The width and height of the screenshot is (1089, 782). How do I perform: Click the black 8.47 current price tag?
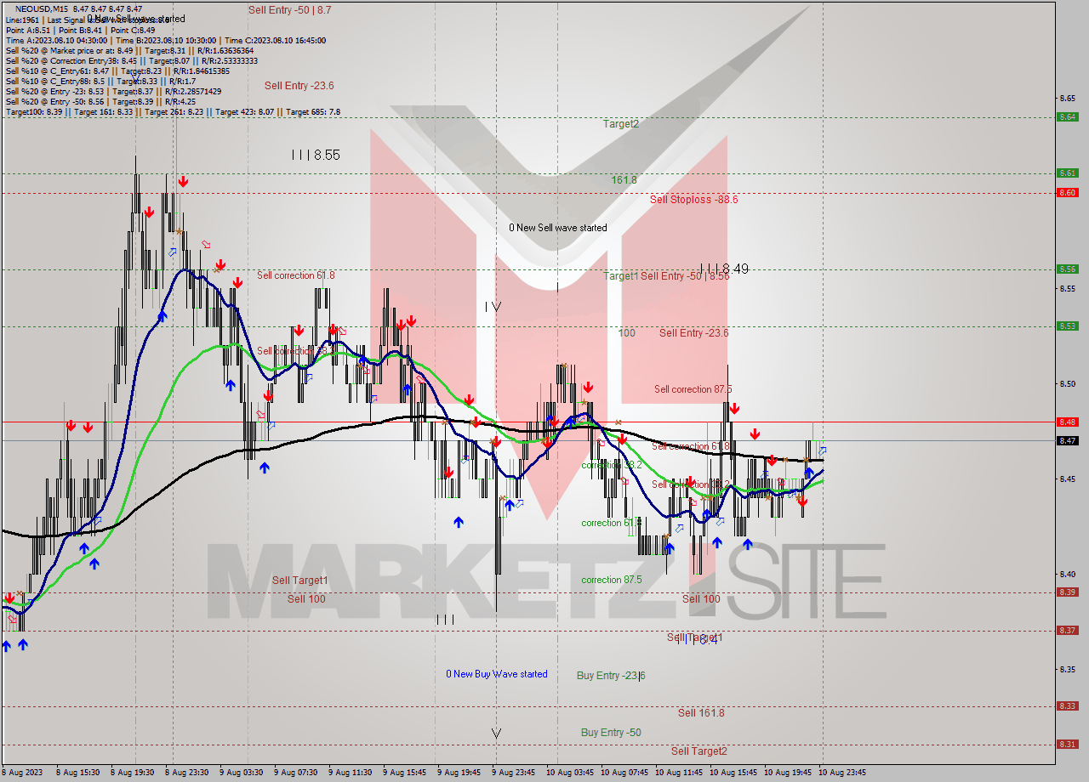click(x=1067, y=441)
